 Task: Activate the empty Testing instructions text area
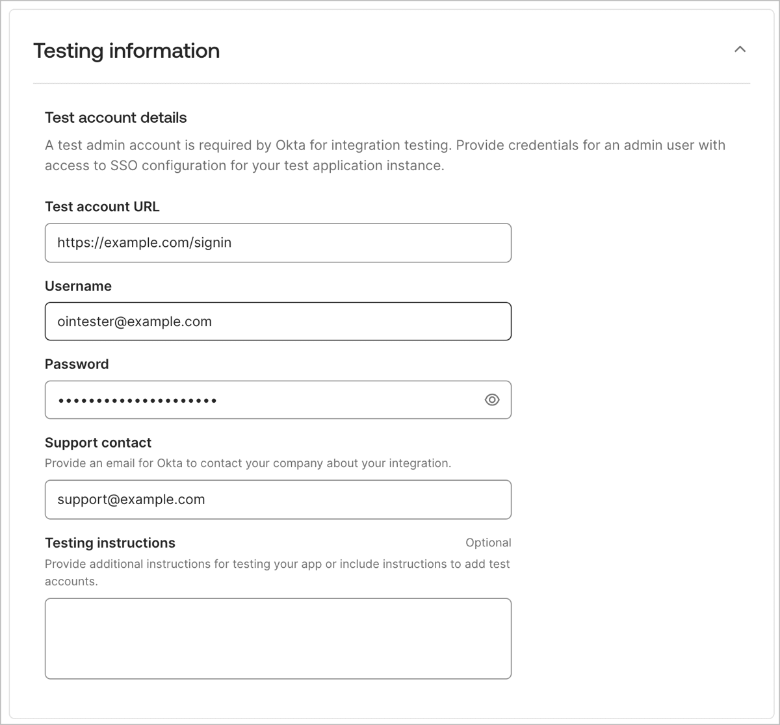click(278, 639)
